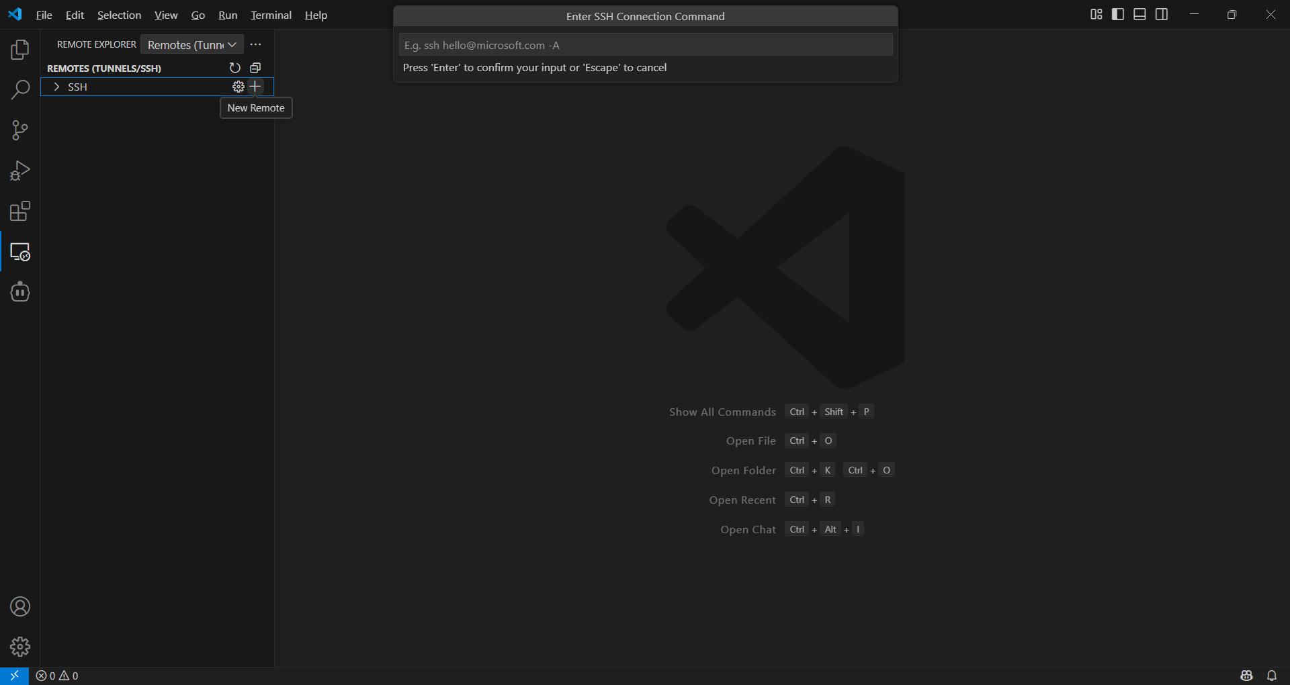The height and width of the screenshot is (685, 1290).
Task: Click the REMOTE EXPLORER panel title
Action: click(x=97, y=44)
